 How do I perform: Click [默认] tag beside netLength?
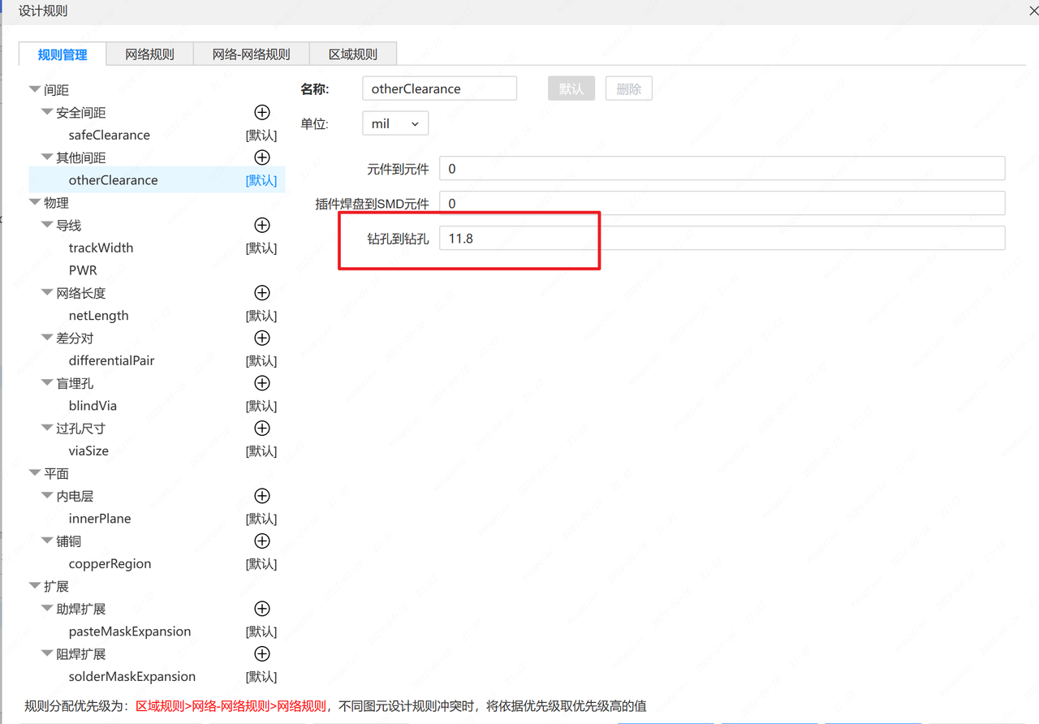pyautogui.click(x=261, y=316)
